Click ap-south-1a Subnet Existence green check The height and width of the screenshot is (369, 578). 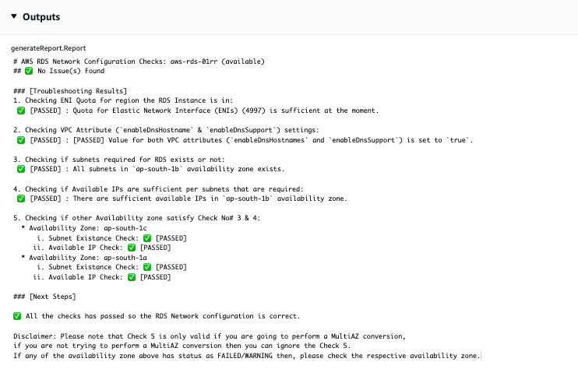pos(145,267)
